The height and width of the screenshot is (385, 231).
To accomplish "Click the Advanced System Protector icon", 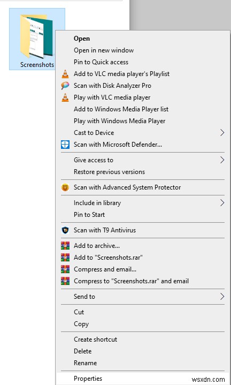I will click(x=65, y=187).
